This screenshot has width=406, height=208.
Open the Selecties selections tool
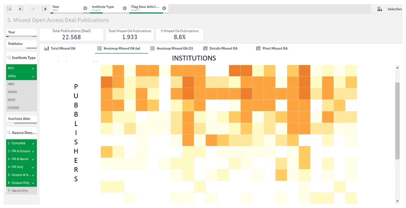[x=389, y=9]
